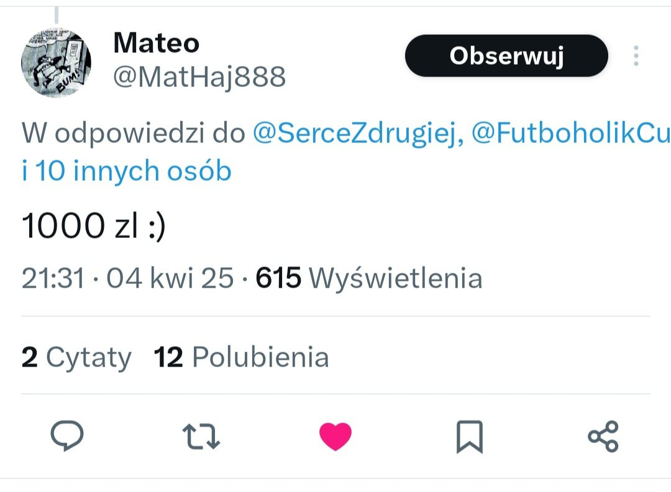Open the three-dot more options menu
This screenshot has height=492, width=671.
point(636,56)
